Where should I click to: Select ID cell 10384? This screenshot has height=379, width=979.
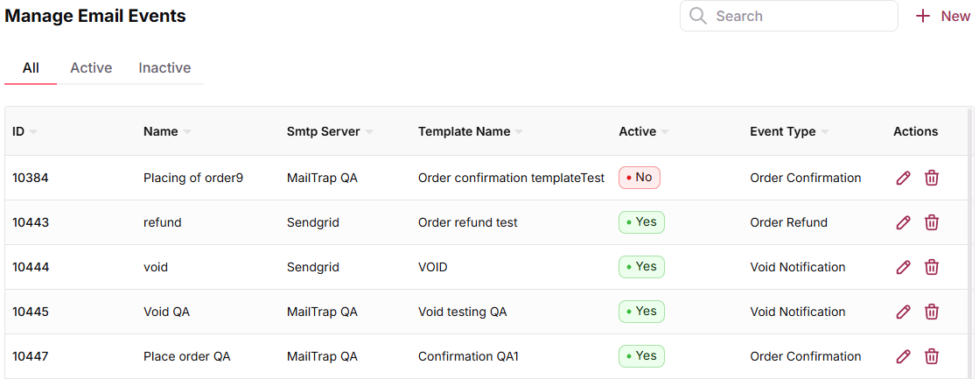tap(31, 178)
